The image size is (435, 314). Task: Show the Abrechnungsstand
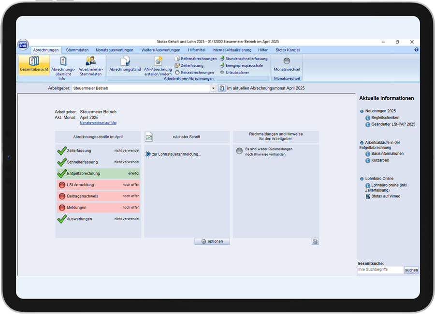(125, 65)
